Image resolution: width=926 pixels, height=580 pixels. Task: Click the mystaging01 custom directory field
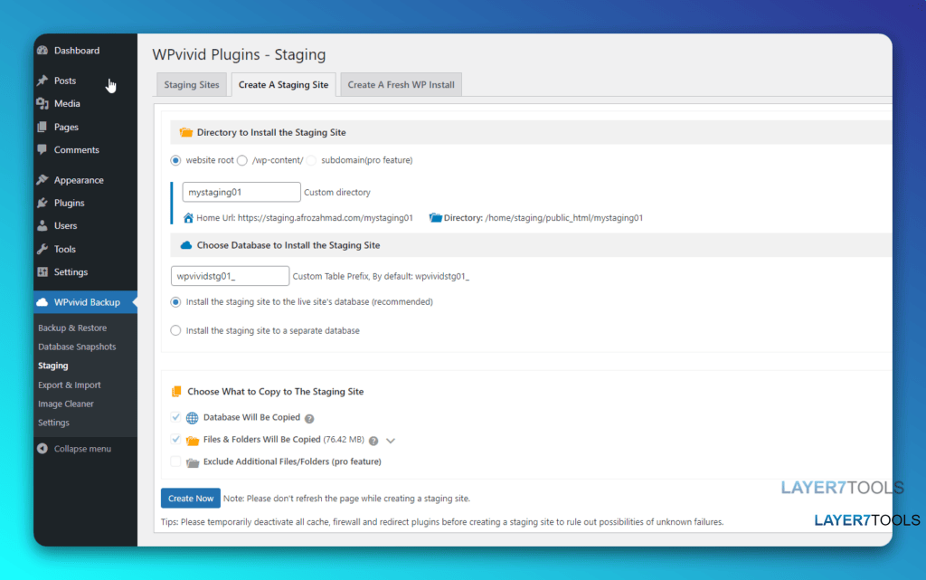click(241, 192)
